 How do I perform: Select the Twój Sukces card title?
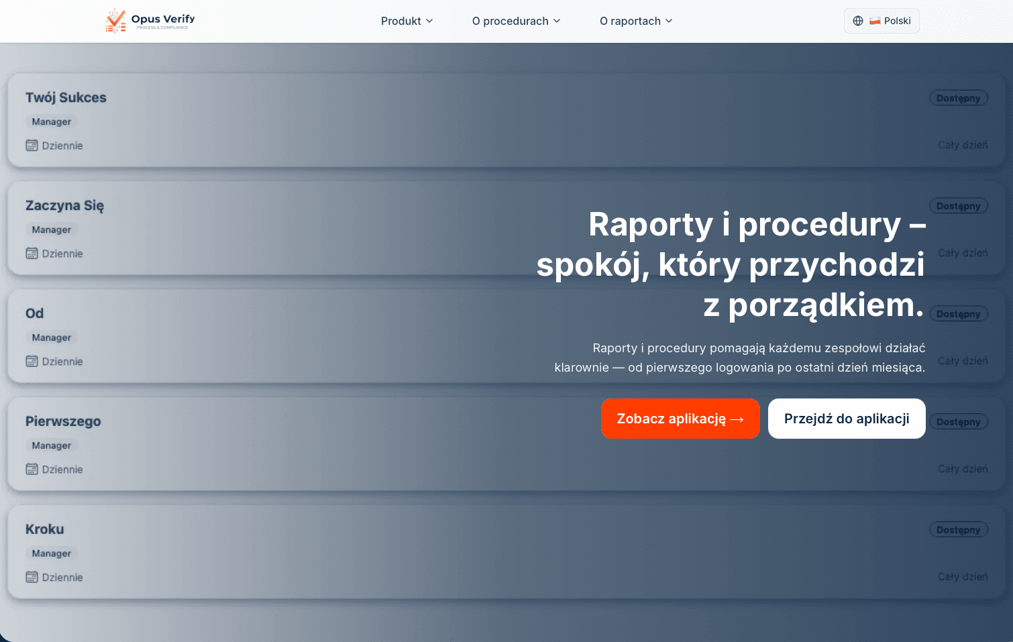(x=66, y=97)
